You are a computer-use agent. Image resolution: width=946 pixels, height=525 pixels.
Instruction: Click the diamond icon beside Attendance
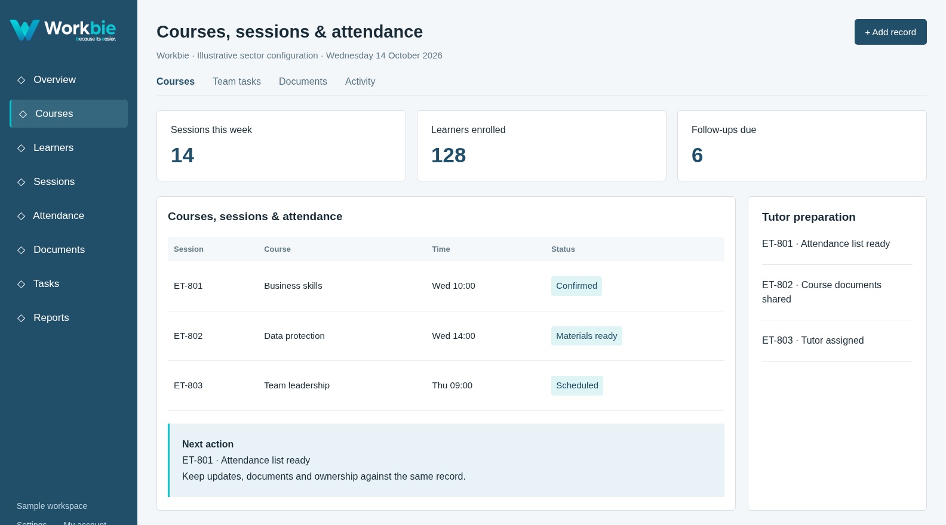point(21,216)
